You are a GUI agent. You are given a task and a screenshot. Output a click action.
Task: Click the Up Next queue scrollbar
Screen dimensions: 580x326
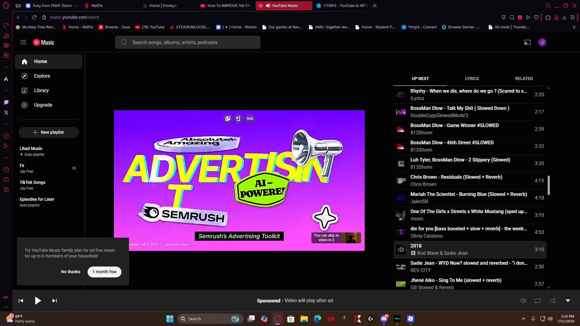pyautogui.click(x=549, y=185)
